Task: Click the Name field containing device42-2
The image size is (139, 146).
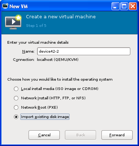Action: coord(84,51)
